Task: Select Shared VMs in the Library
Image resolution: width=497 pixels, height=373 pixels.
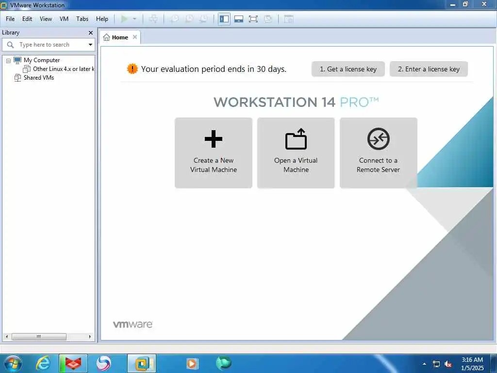Action: click(39, 78)
